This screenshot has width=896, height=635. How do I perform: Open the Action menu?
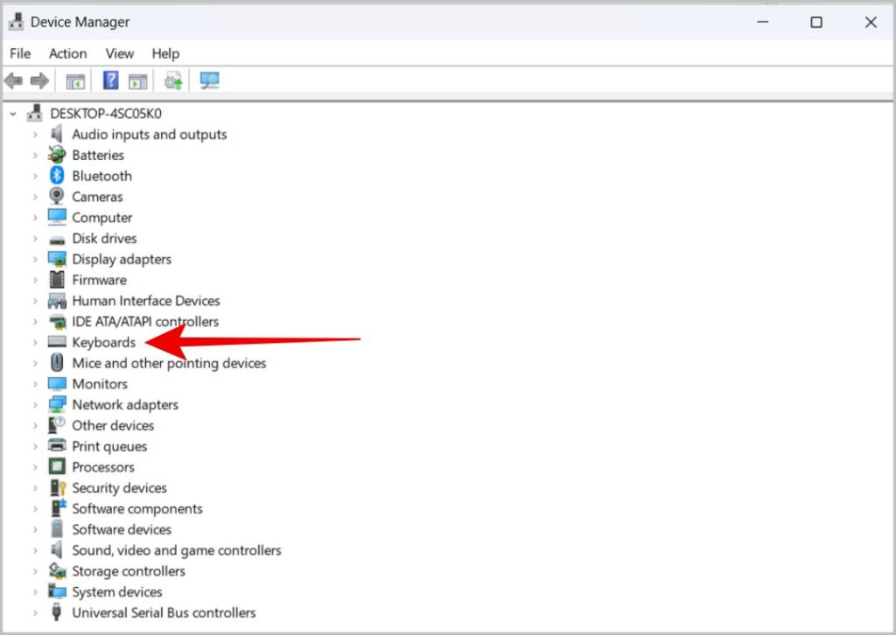pyautogui.click(x=67, y=53)
